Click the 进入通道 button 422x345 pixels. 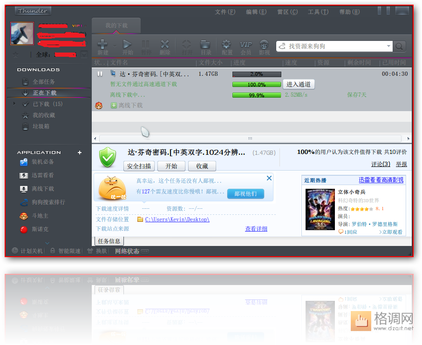point(299,84)
